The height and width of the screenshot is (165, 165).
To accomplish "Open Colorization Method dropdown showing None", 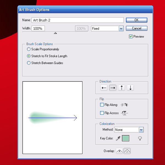I will (129, 130).
